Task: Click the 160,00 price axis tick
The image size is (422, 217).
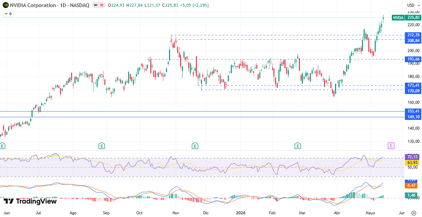Action: tap(413, 102)
